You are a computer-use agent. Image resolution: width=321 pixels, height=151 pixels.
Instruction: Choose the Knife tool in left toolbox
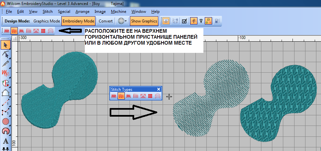pyautogui.click(x=6, y=64)
